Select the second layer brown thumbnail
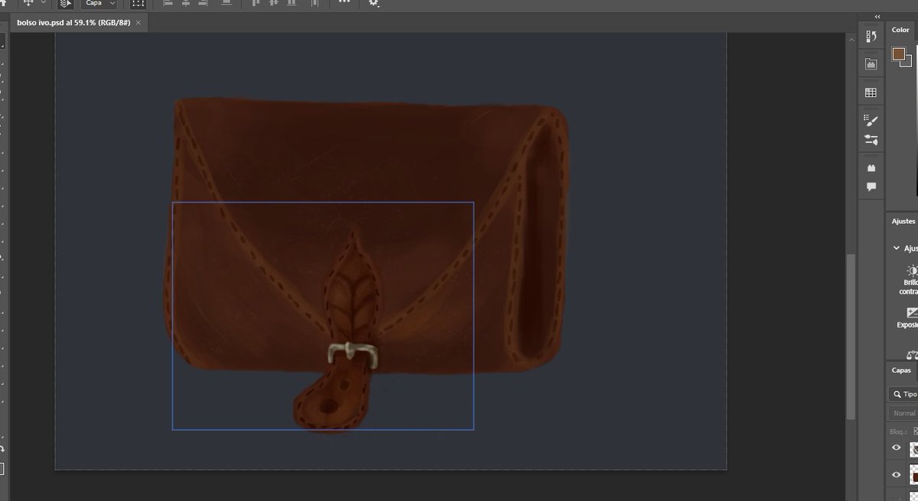918x501 pixels. tap(913, 475)
